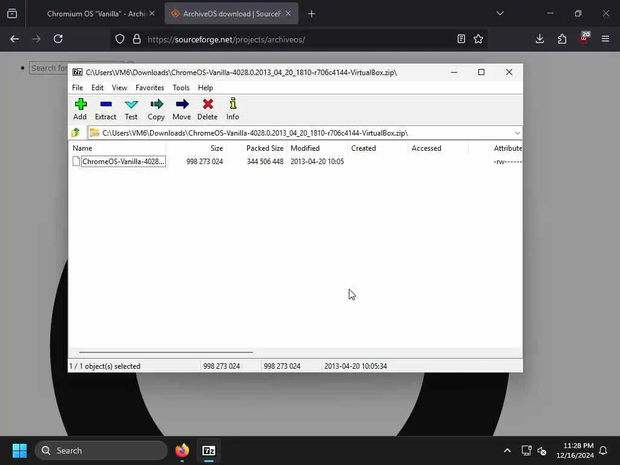Bookmark this page with the star
620x465 pixels.
pos(478,39)
